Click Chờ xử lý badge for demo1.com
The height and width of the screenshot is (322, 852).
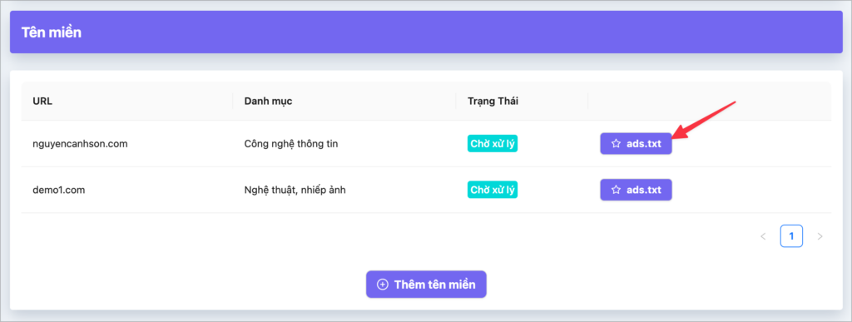(x=493, y=190)
